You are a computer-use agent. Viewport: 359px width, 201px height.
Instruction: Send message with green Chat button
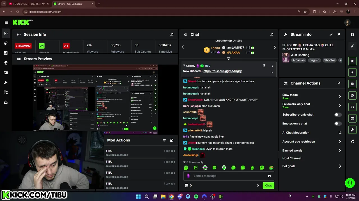(268, 185)
